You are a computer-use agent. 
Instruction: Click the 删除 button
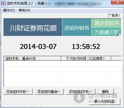pos(106,92)
